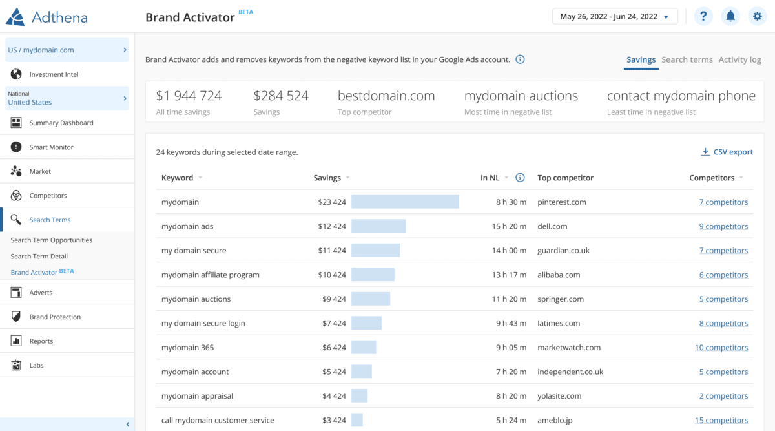Open 9 competitors link for mydomain ads
Viewport: 775px width, 431px height.
[723, 226]
